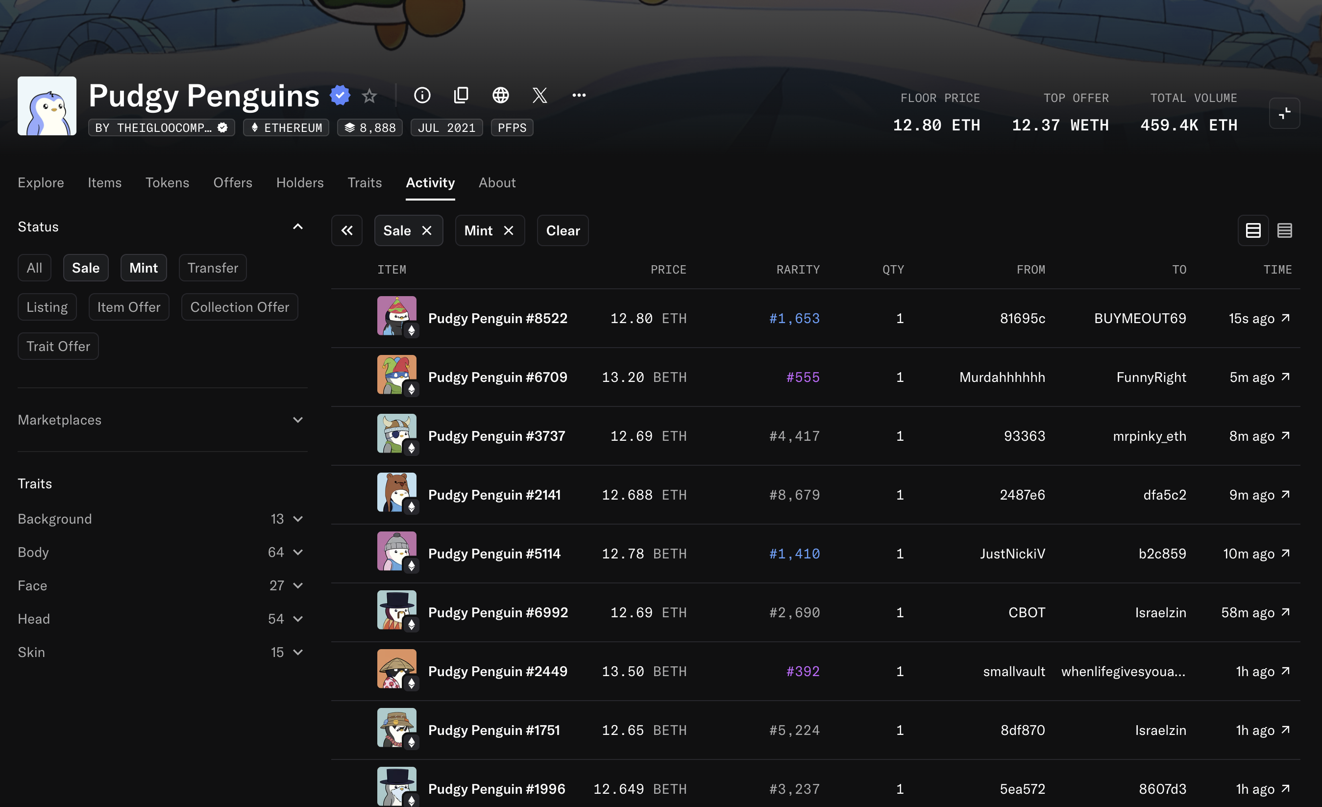Click the collapse header stats icon
The height and width of the screenshot is (807, 1322).
tap(1284, 113)
